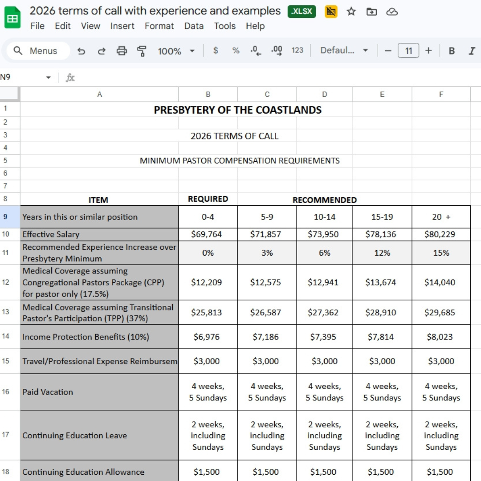Decrease font size with minus
Viewport: 481px width, 481px height.
(x=388, y=51)
